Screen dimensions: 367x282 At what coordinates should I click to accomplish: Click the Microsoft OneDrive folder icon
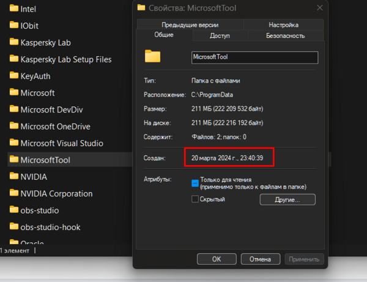click(14, 127)
